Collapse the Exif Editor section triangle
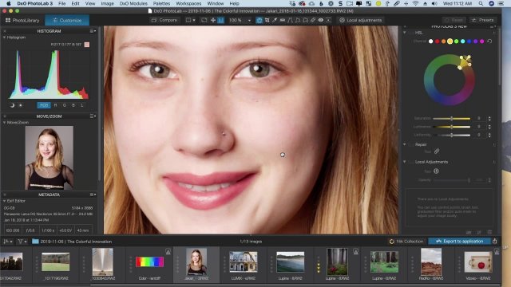The width and height of the screenshot is (511, 287). click(4, 201)
